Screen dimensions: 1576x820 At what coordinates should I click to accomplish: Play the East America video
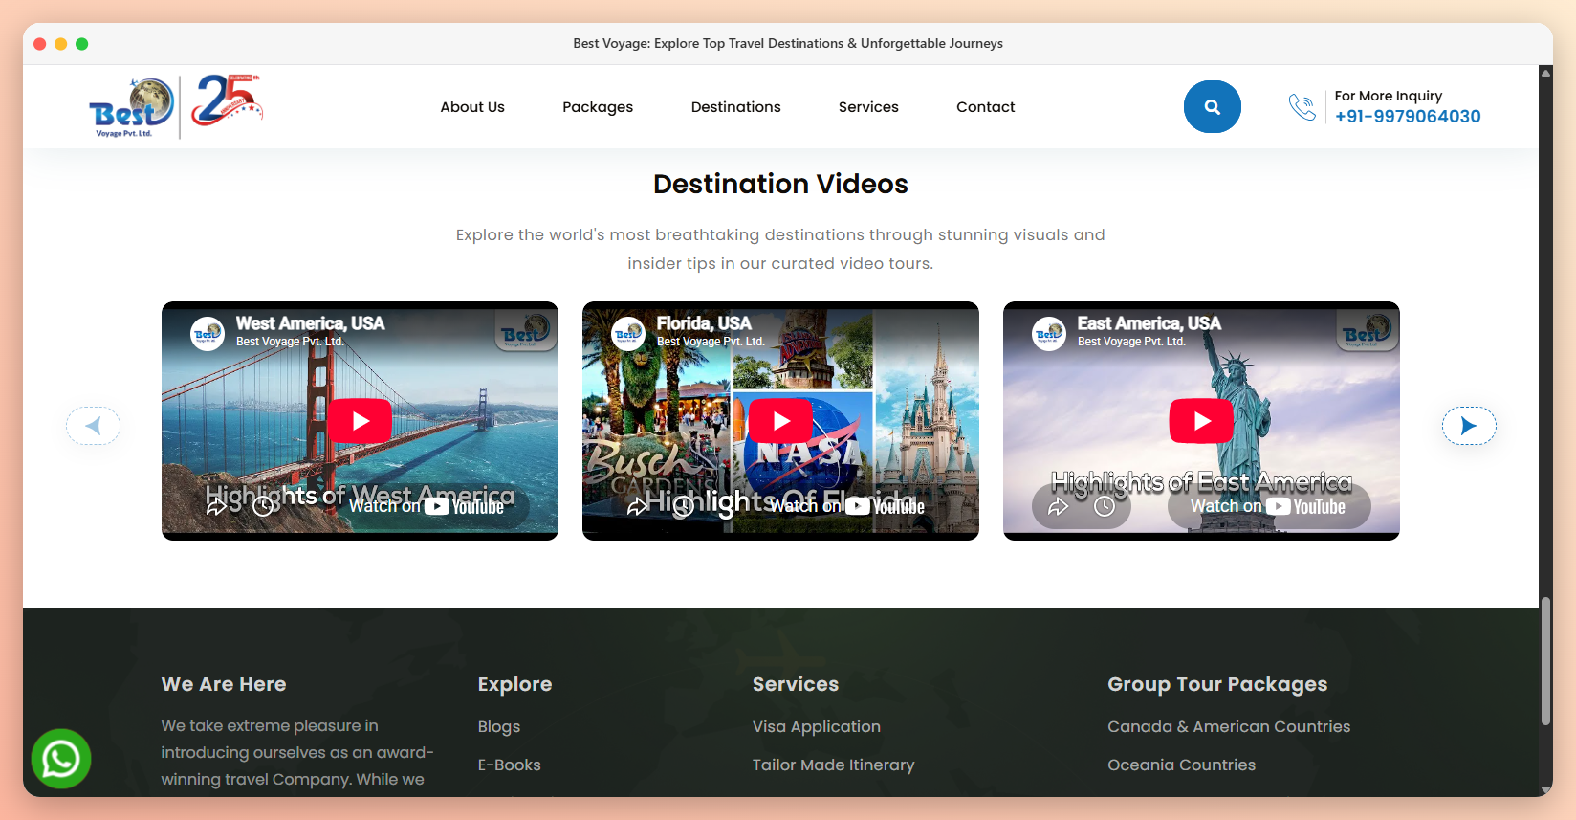(x=1201, y=421)
